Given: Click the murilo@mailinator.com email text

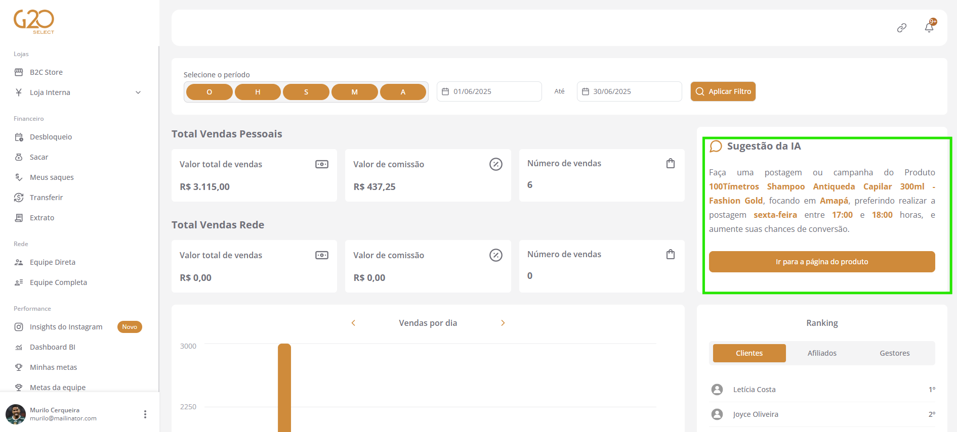Looking at the screenshot, I should pyautogui.click(x=63, y=418).
